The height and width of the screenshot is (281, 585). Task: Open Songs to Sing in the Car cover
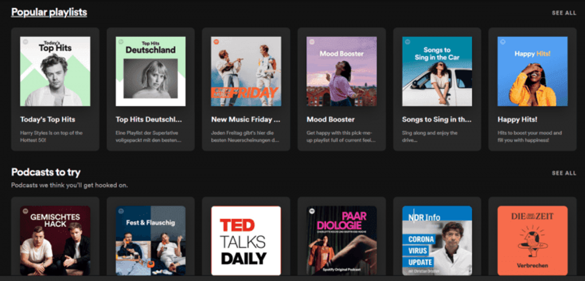(x=437, y=71)
